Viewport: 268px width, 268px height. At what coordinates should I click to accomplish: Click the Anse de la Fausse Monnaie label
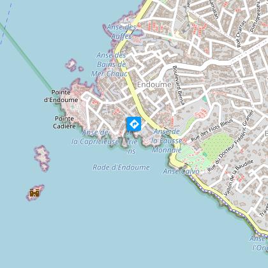pos(167,141)
